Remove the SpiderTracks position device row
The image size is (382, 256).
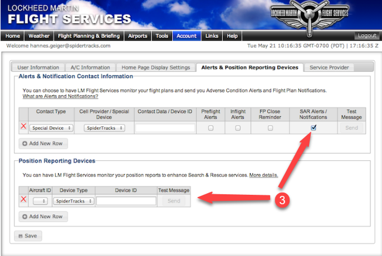23,199
